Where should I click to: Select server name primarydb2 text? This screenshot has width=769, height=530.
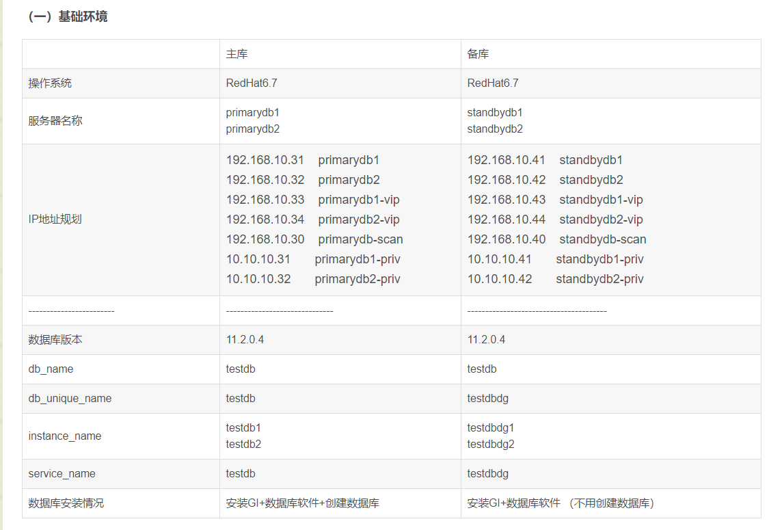[253, 129]
